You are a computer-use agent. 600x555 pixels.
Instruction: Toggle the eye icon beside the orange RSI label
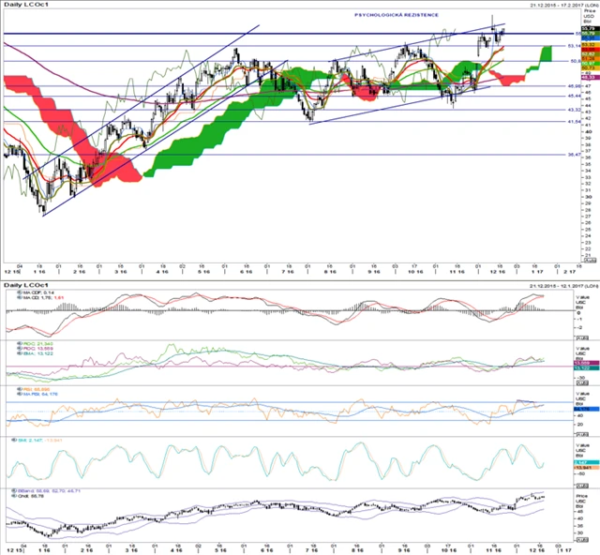tap(20, 389)
